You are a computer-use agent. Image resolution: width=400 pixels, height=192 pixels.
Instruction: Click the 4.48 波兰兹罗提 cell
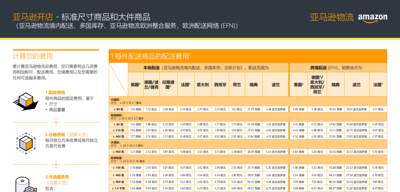tap(276, 109)
